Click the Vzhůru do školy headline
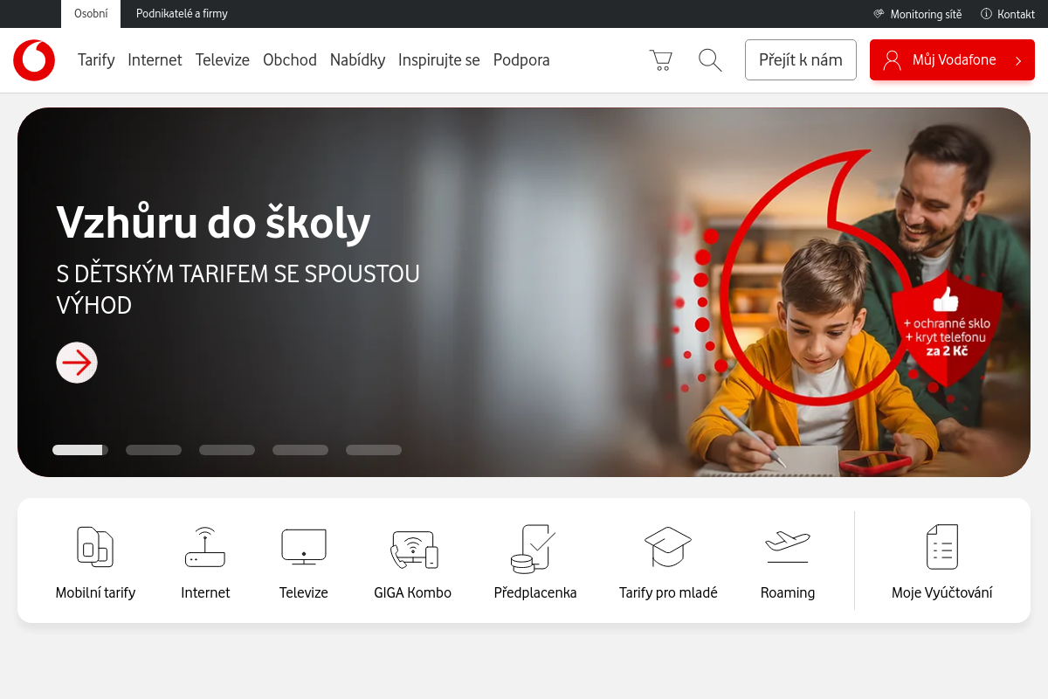 point(213,224)
